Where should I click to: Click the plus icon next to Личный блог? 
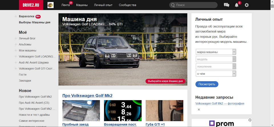click(16, 38)
